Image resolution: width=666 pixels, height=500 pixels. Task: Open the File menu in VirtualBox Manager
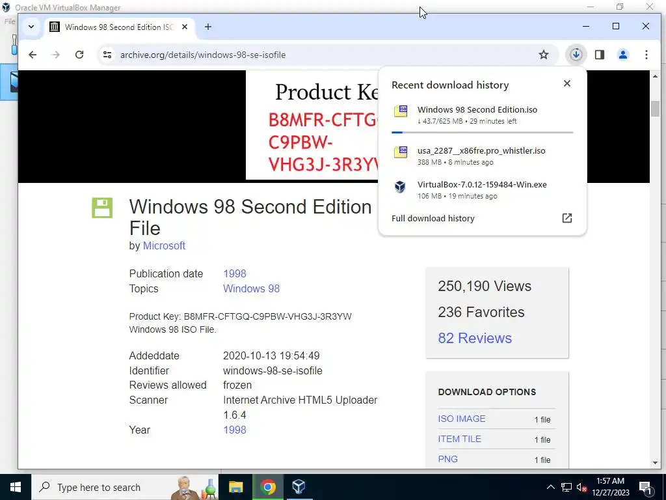pyautogui.click(x=10, y=21)
